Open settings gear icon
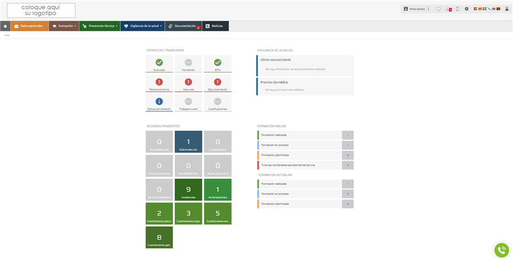This screenshot has width=513, height=258. coord(467,9)
